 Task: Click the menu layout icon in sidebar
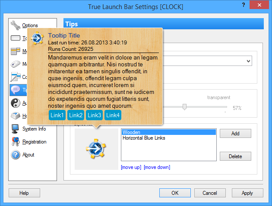tap(16, 51)
